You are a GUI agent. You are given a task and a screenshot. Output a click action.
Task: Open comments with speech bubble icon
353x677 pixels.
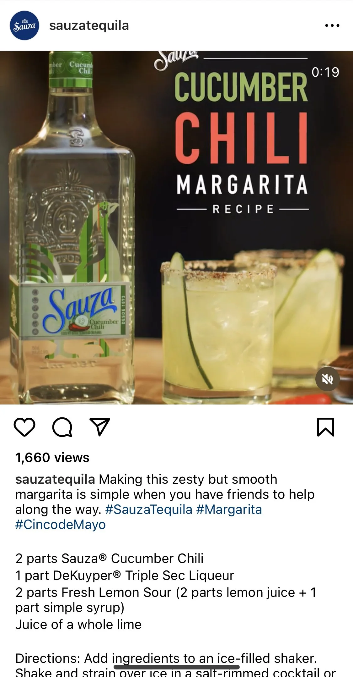[x=62, y=427]
